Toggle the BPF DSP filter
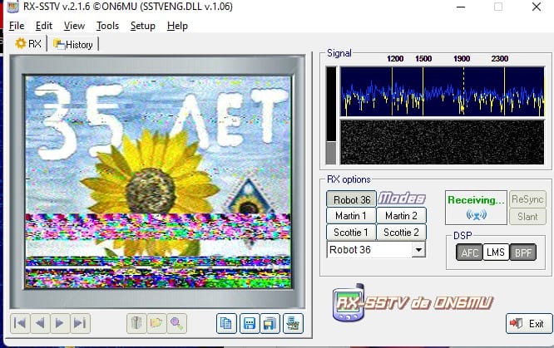Viewport: 554px width, 348px height. (523, 252)
